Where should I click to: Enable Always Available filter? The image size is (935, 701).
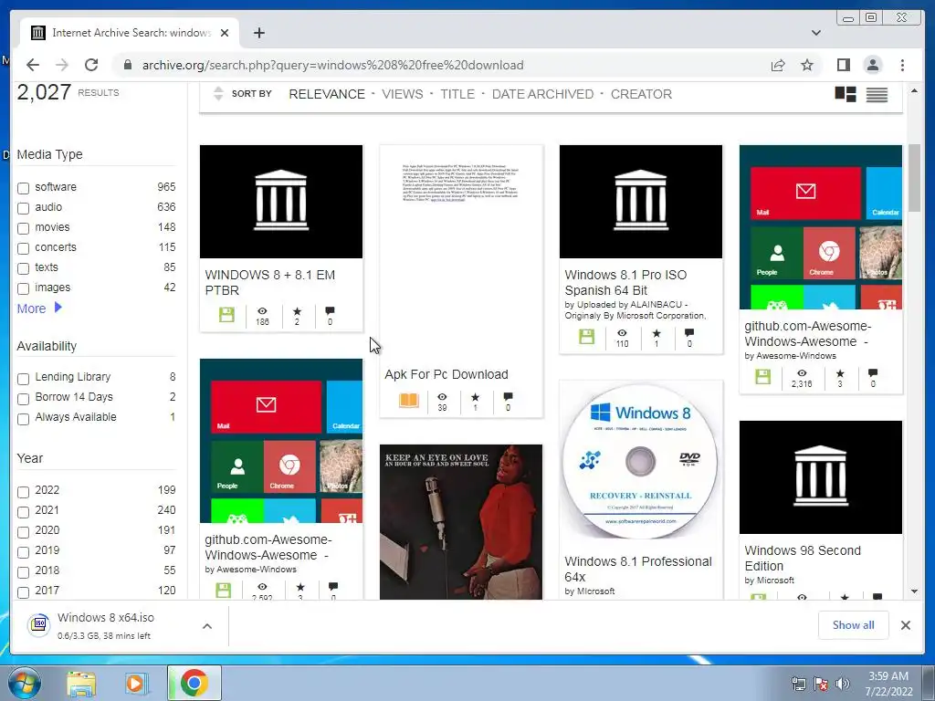(23, 419)
